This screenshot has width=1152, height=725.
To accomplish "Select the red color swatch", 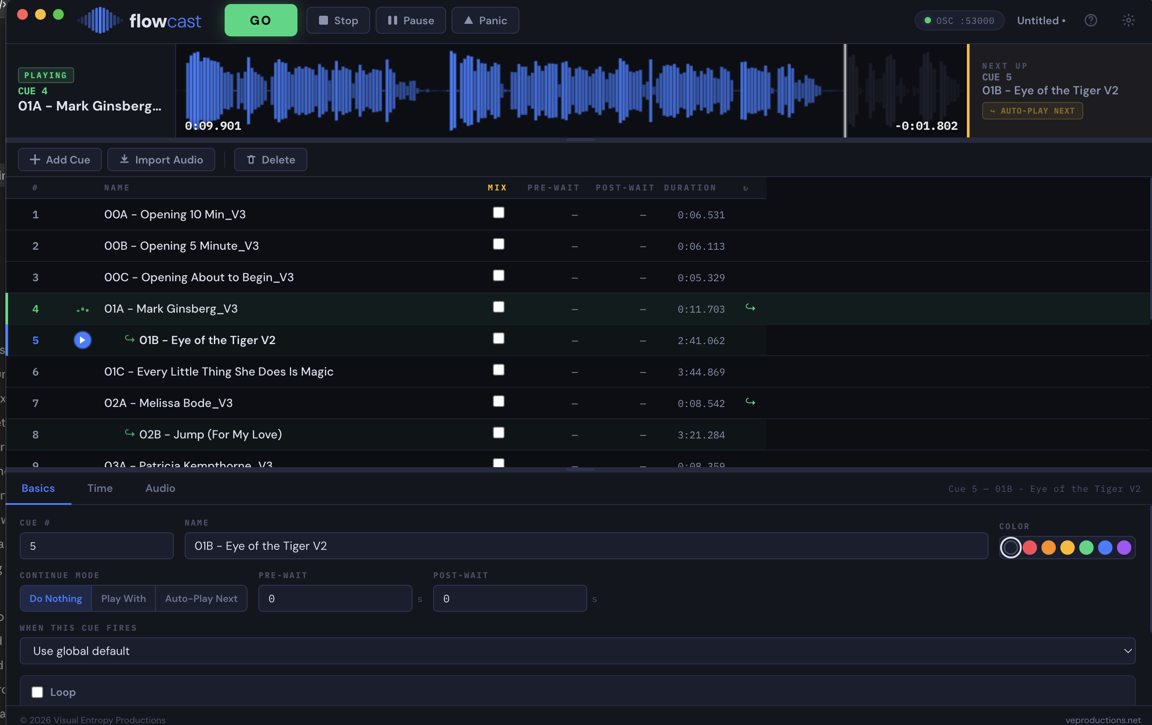I will click(1029, 548).
